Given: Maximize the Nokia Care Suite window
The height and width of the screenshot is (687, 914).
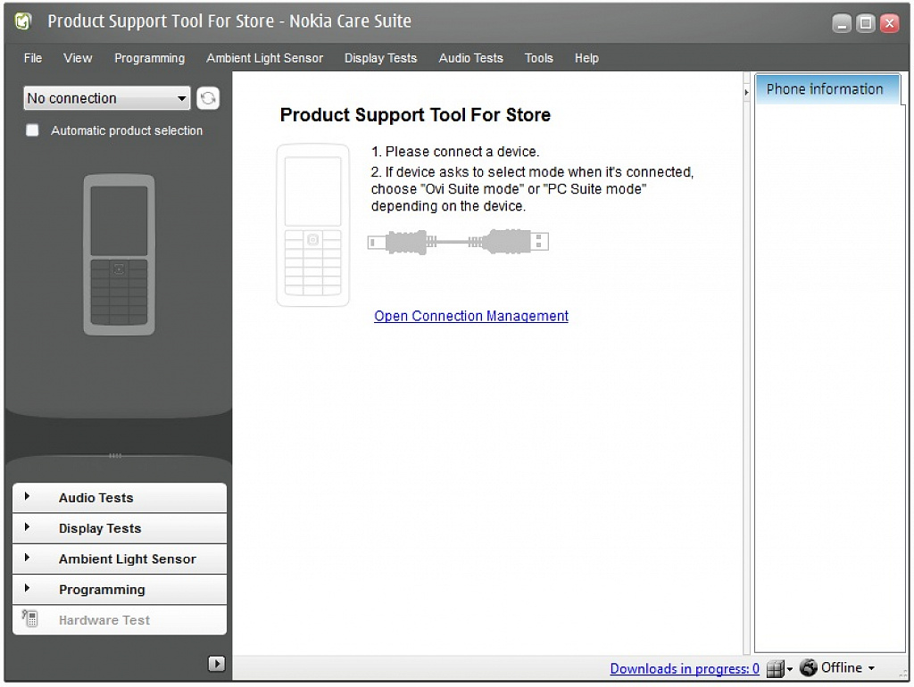Looking at the screenshot, I should coord(866,23).
